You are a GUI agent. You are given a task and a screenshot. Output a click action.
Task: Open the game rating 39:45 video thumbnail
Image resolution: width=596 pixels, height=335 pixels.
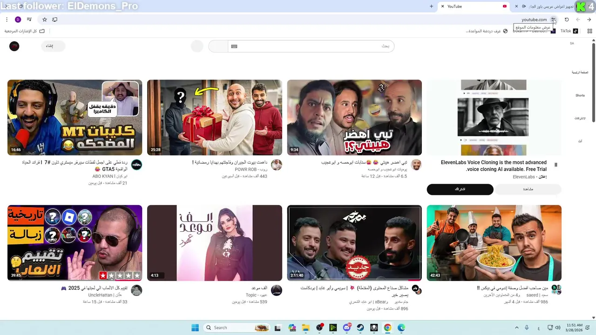[74, 243]
